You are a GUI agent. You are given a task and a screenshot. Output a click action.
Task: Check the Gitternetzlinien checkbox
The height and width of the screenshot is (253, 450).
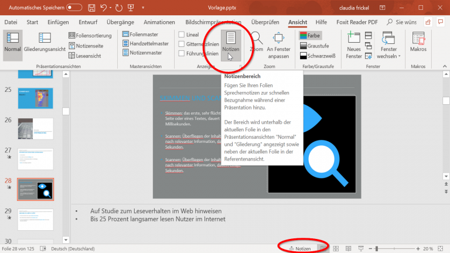[x=182, y=45]
